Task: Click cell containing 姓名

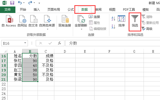Action: click(15, 56)
